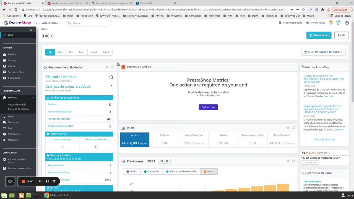Delete the recording with trash icon
354x199 pixels.
point(54,181)
